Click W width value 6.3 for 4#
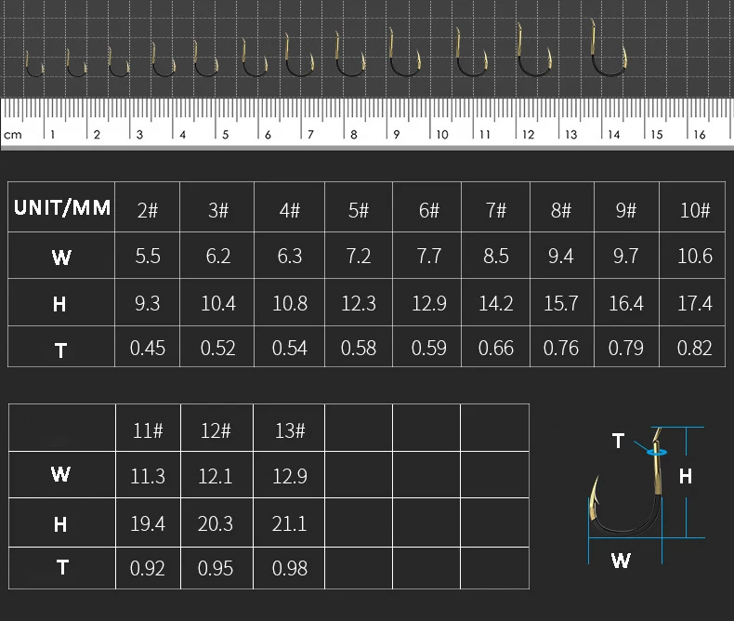734x621 pixels. [x=290, y=257]
